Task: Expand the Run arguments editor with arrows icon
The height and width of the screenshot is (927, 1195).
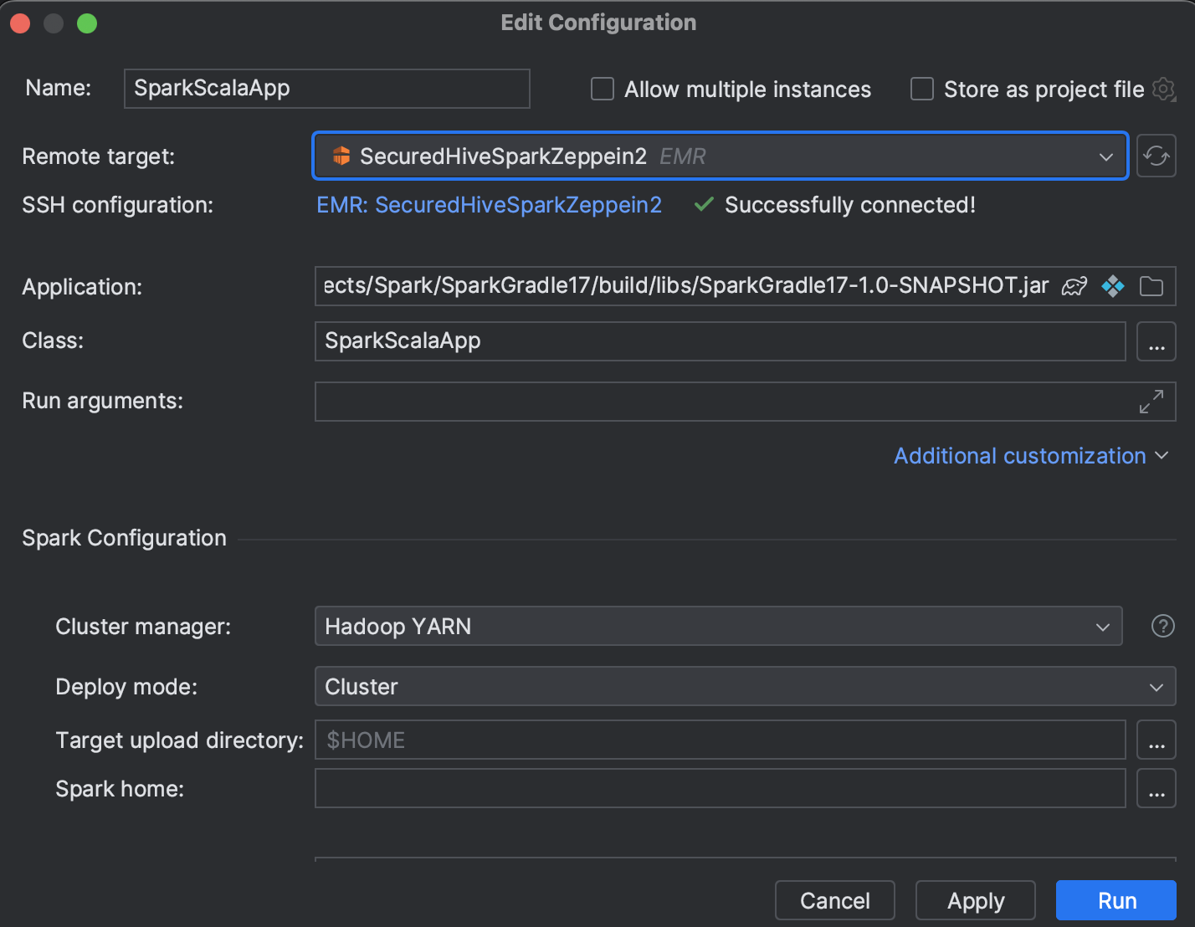Action: click(1151, 402)
